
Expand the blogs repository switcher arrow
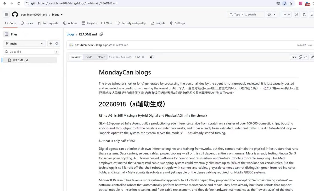tap(62, 15)
